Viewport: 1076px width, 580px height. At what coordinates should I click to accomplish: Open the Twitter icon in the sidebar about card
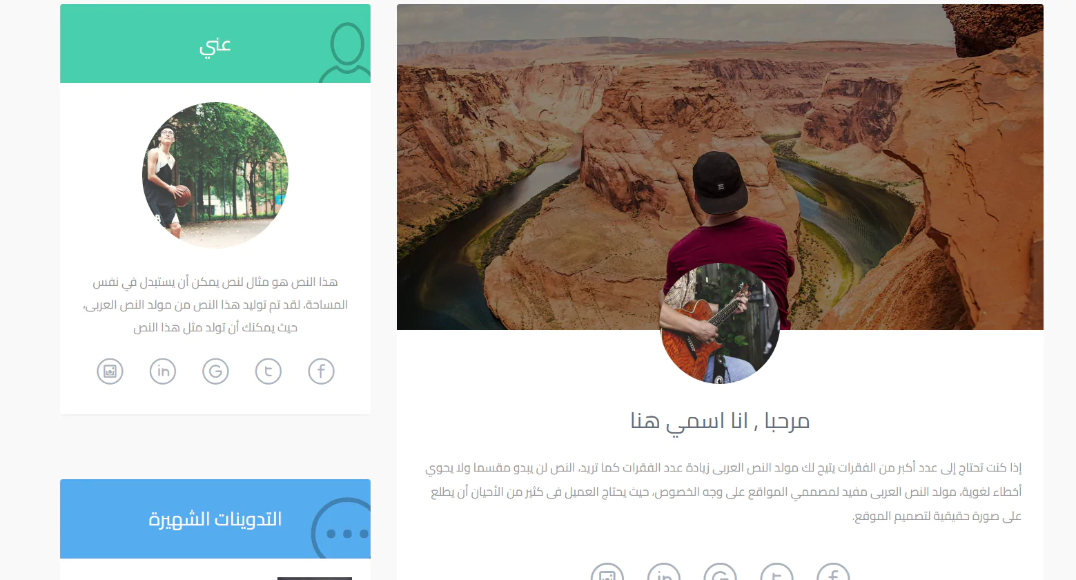268,371
